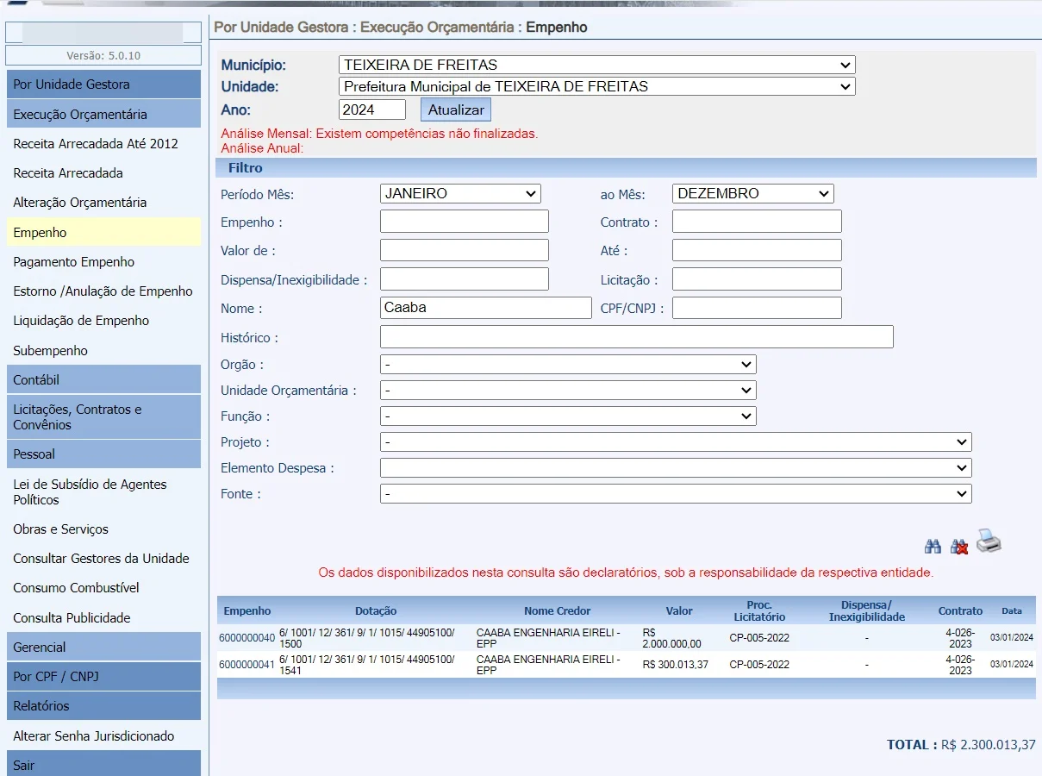Expand the Elemento Despesa dropdown

coord(675,468)
